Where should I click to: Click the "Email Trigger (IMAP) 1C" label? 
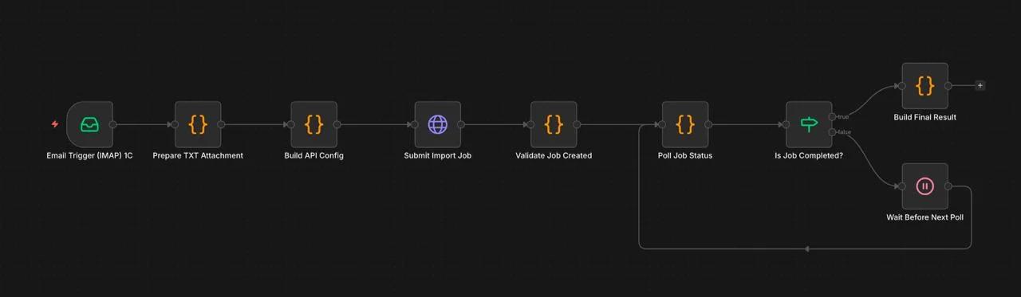pyautogui.click(x=89, y=155)
